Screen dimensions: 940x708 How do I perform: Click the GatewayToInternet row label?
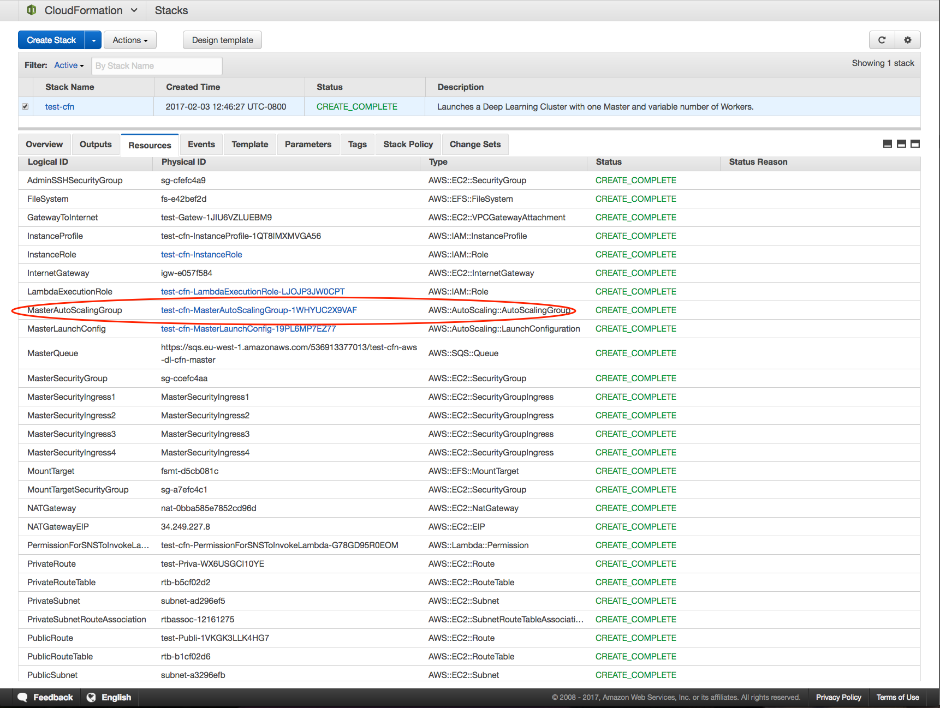pos(63,218)
